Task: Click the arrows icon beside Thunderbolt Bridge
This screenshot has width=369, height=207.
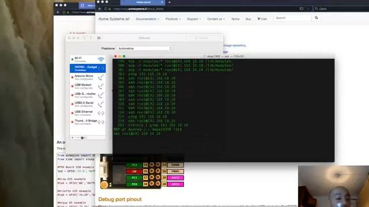Action: coord(101,122)
